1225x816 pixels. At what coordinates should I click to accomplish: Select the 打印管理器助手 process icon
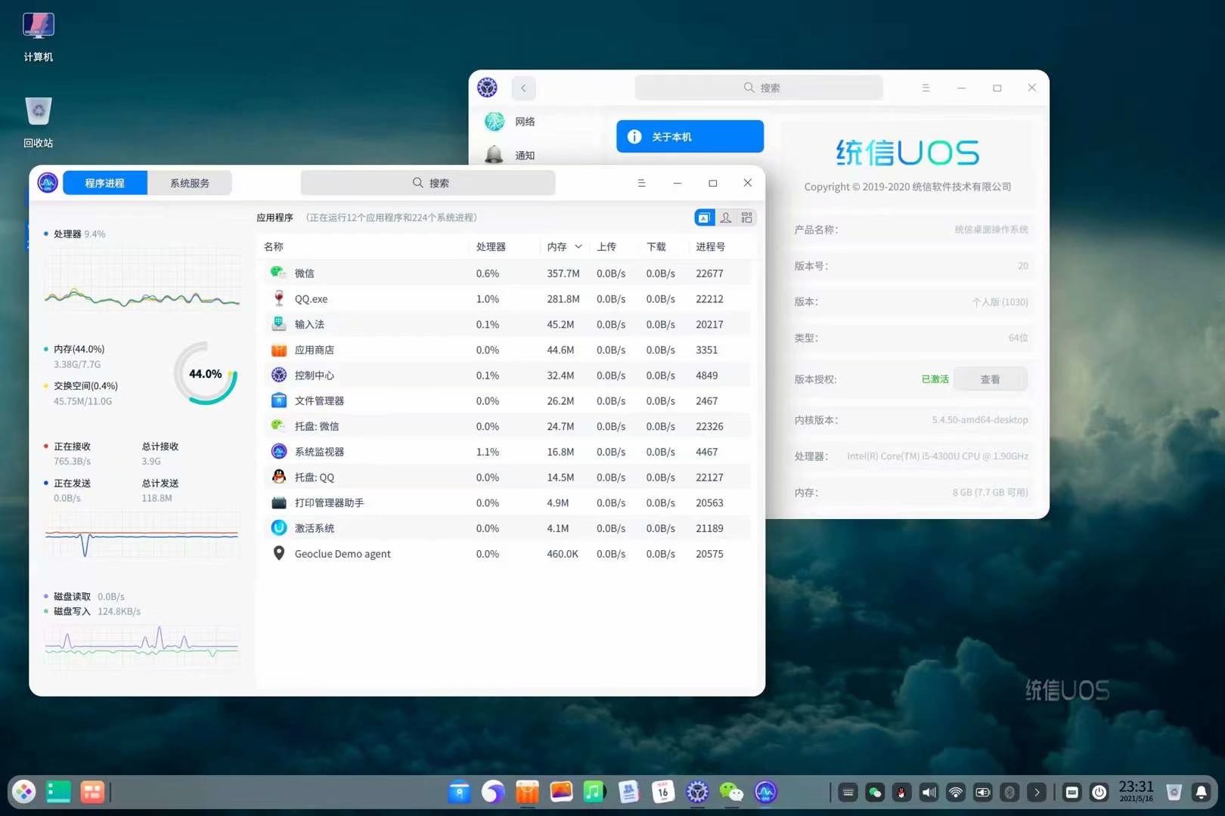(x=279, y=502)
